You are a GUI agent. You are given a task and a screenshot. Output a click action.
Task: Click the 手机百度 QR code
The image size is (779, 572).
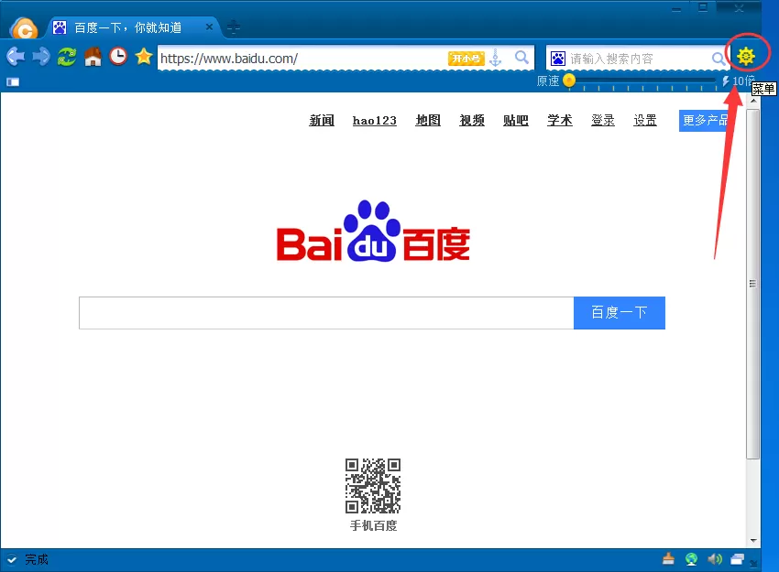[x=373, y=485]
